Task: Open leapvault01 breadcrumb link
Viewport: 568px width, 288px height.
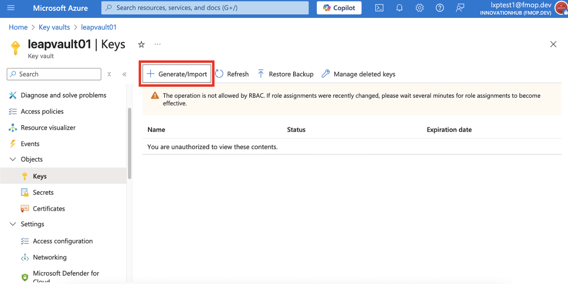Action: click(x=98, y=27)
